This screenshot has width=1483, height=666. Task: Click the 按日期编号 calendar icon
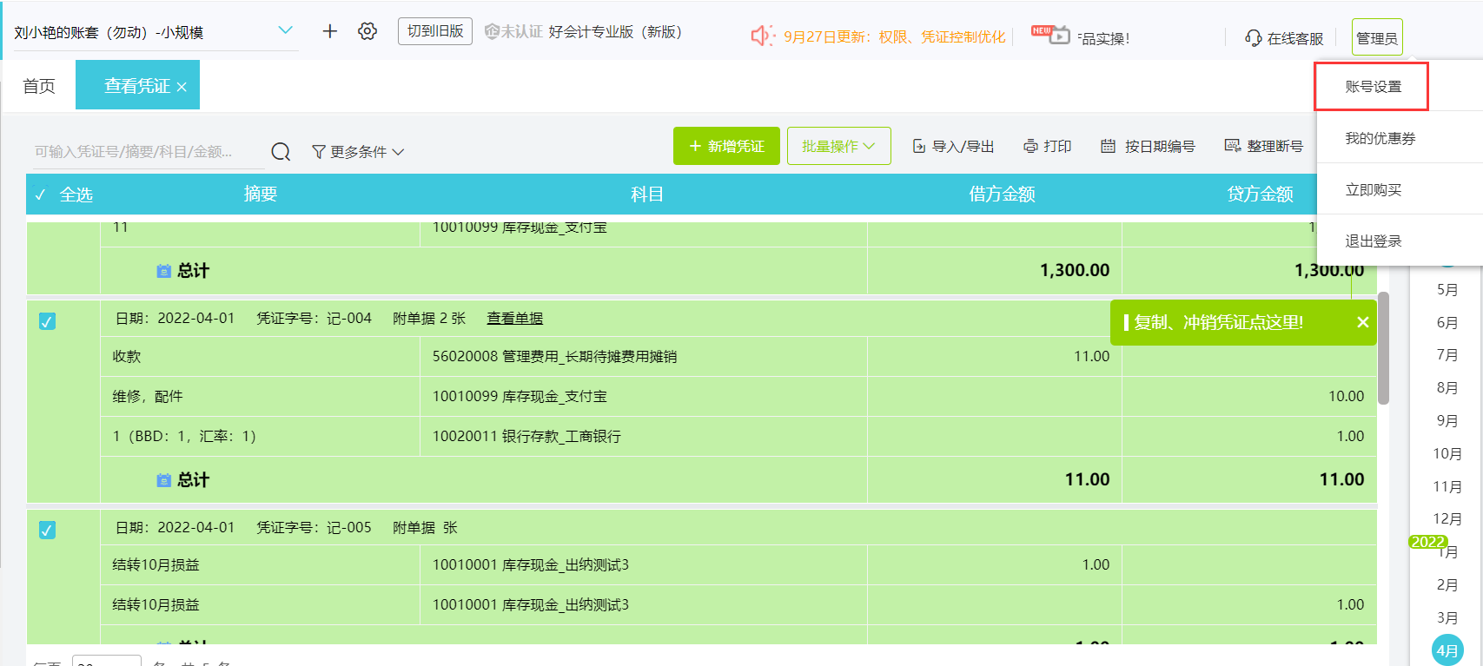[x=1108, y=147]
